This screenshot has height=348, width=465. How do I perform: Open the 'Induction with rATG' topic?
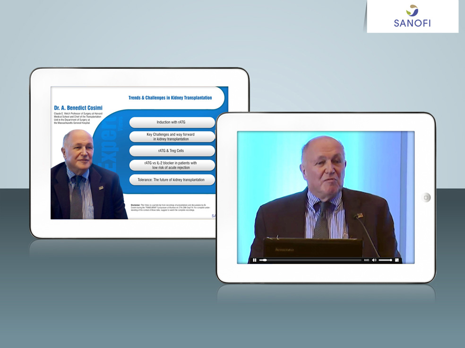point(172,122)
